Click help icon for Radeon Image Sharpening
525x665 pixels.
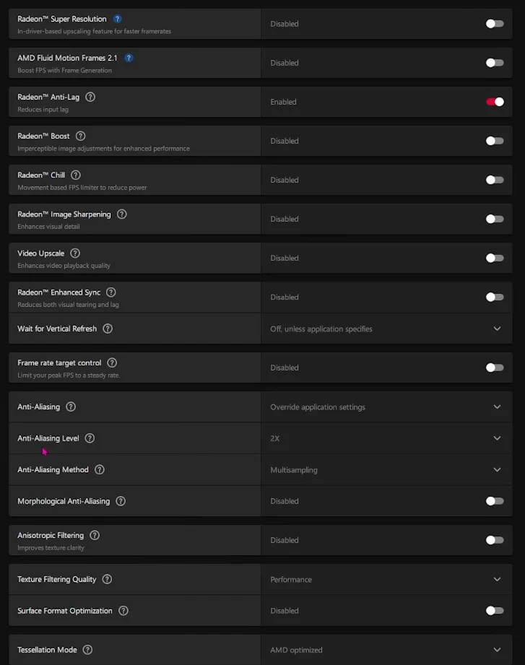click(121, 214)
